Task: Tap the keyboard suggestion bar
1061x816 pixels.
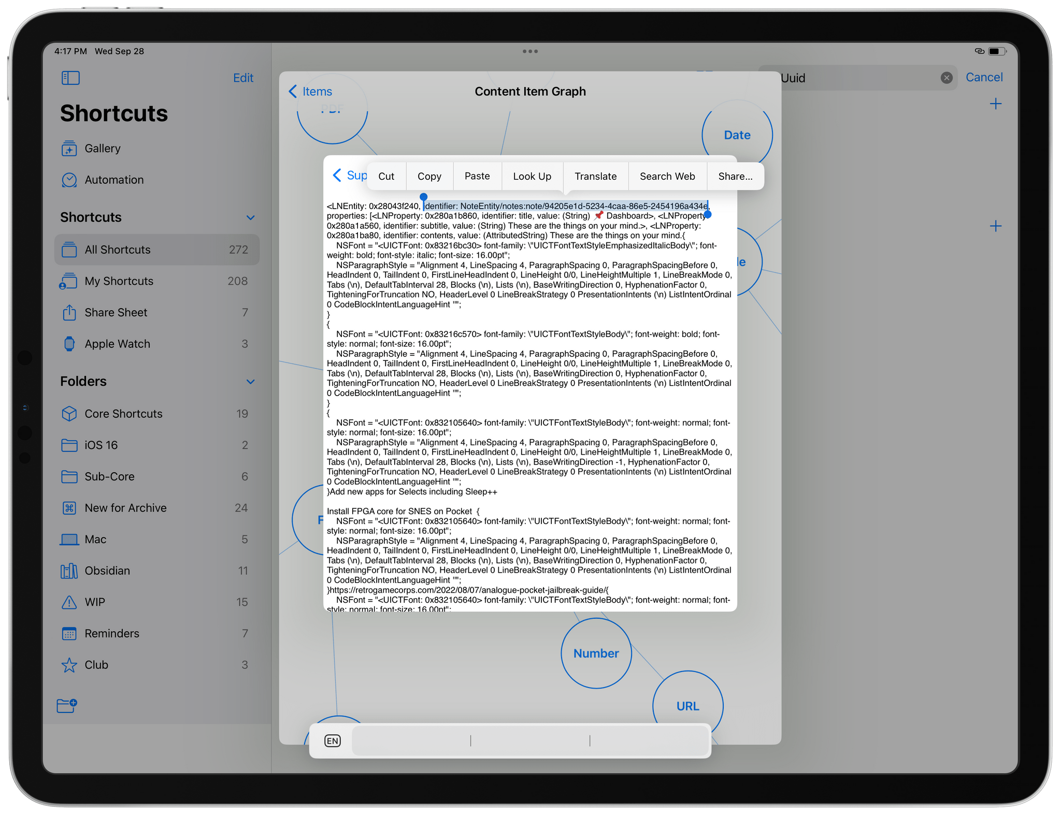Action: [530, 740]
